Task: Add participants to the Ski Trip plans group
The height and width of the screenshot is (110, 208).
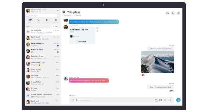Action: (178, 13)
